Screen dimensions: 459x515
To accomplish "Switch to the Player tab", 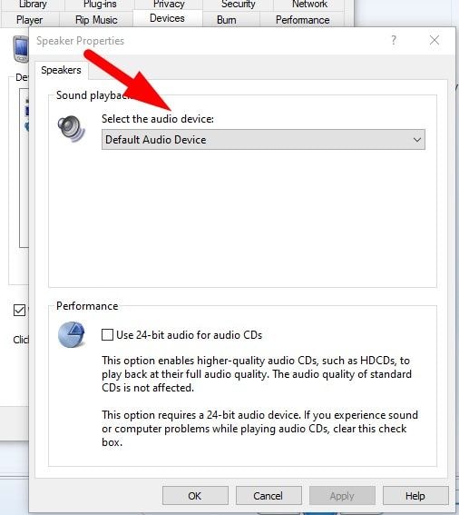I will (x=30, y=20).
